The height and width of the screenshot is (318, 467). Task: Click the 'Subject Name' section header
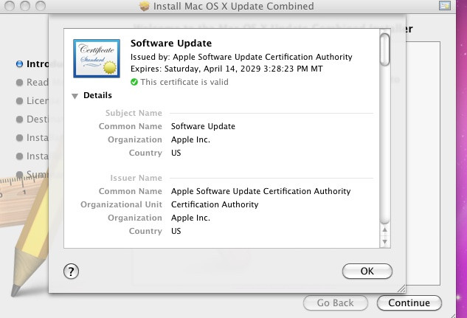tap(134, 113)
